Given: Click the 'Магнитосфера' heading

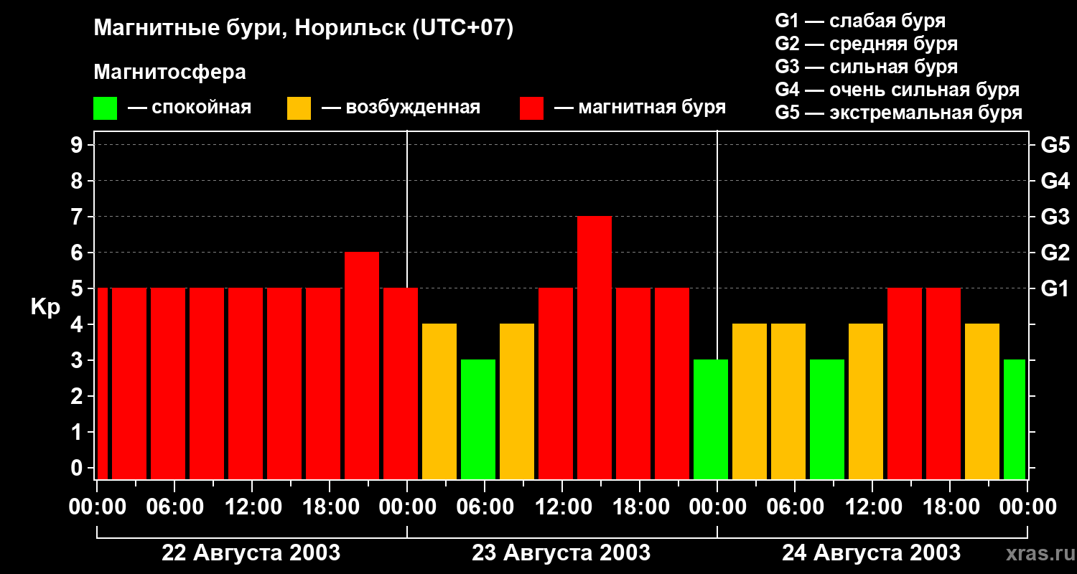Looking at the screenshot, I should [169, 72].
